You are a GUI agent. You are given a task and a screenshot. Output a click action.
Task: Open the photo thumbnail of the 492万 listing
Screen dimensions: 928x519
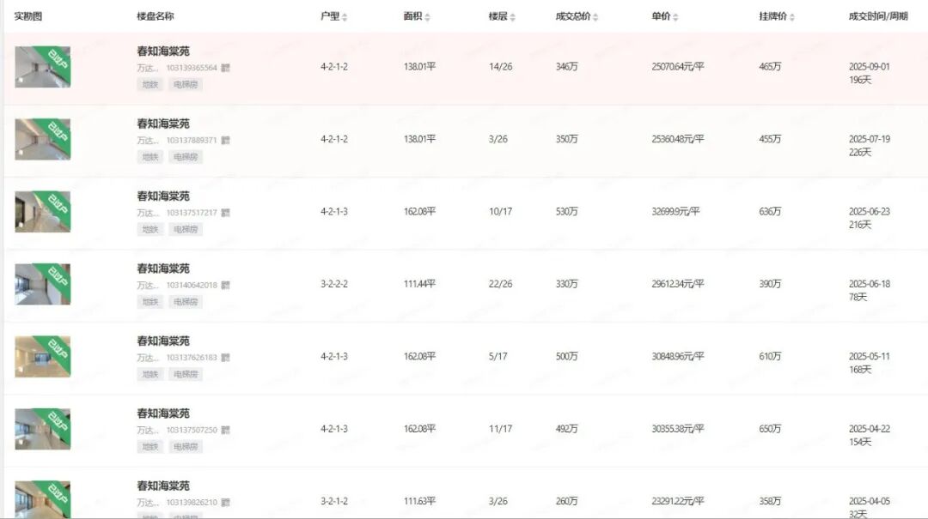(43, 429)
